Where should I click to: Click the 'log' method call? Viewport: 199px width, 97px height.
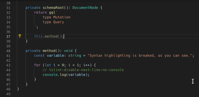(63, 75)
